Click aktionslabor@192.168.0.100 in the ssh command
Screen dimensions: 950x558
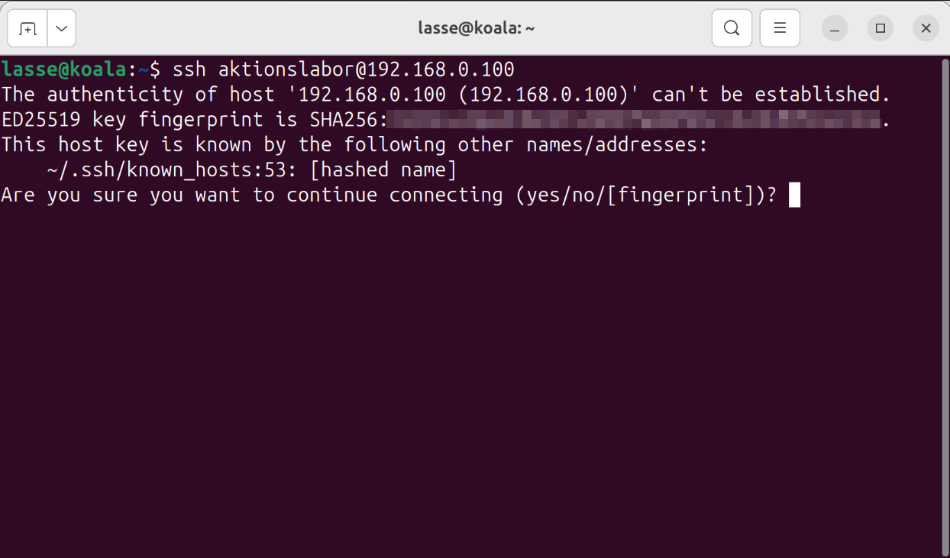pos(367,69)
